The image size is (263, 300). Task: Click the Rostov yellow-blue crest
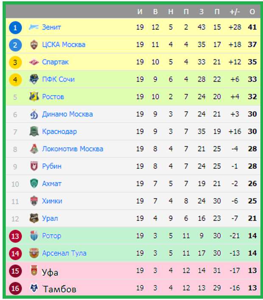pos(34,96)
